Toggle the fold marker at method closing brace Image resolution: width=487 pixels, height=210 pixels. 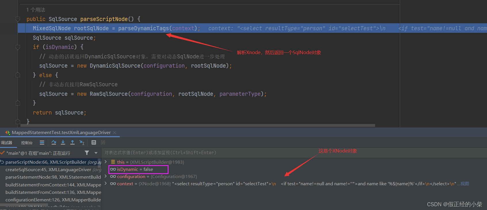pyautogui.click(x=18, y=122)
